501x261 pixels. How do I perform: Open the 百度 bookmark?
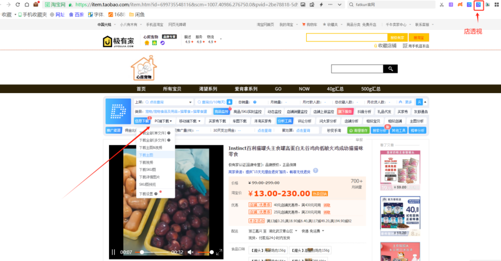click(x=77, y=15)
